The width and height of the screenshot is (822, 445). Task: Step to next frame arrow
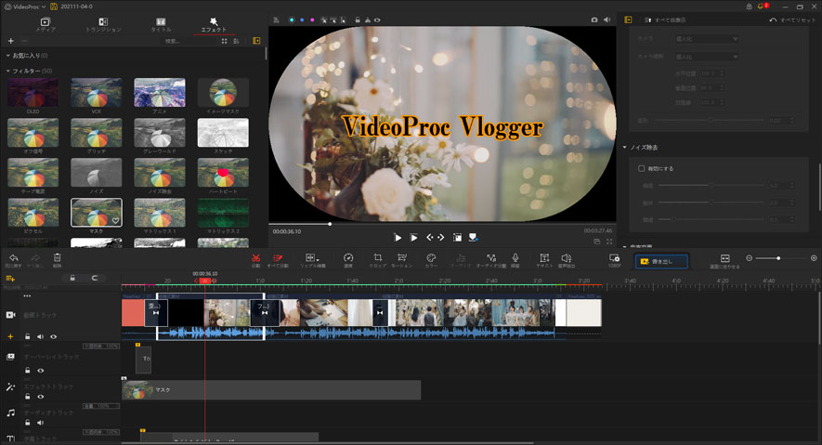click(x=441, y=238)
